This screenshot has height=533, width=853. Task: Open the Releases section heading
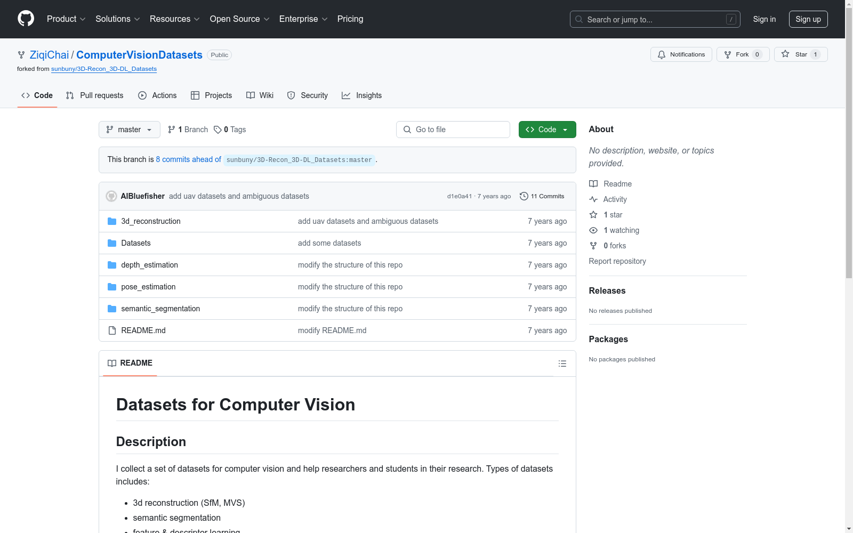pos(607,290)
